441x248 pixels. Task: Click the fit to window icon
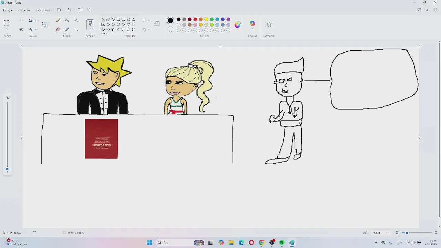click(x=365, y=233)
